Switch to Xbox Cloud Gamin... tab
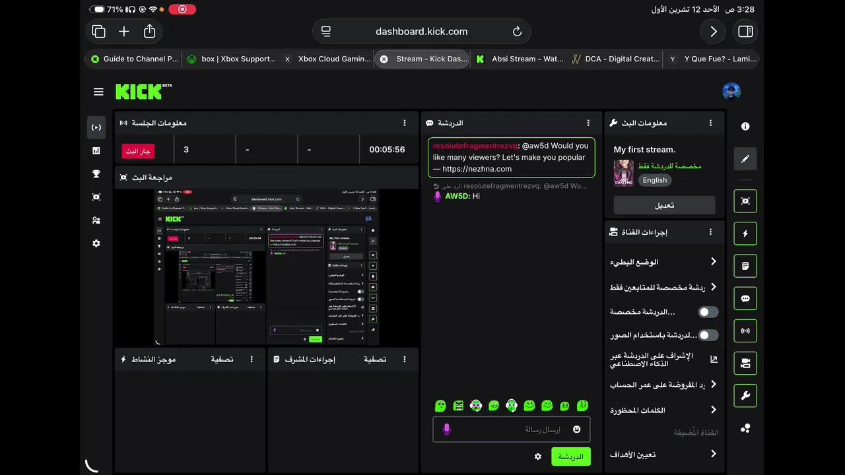 (327, 59)
